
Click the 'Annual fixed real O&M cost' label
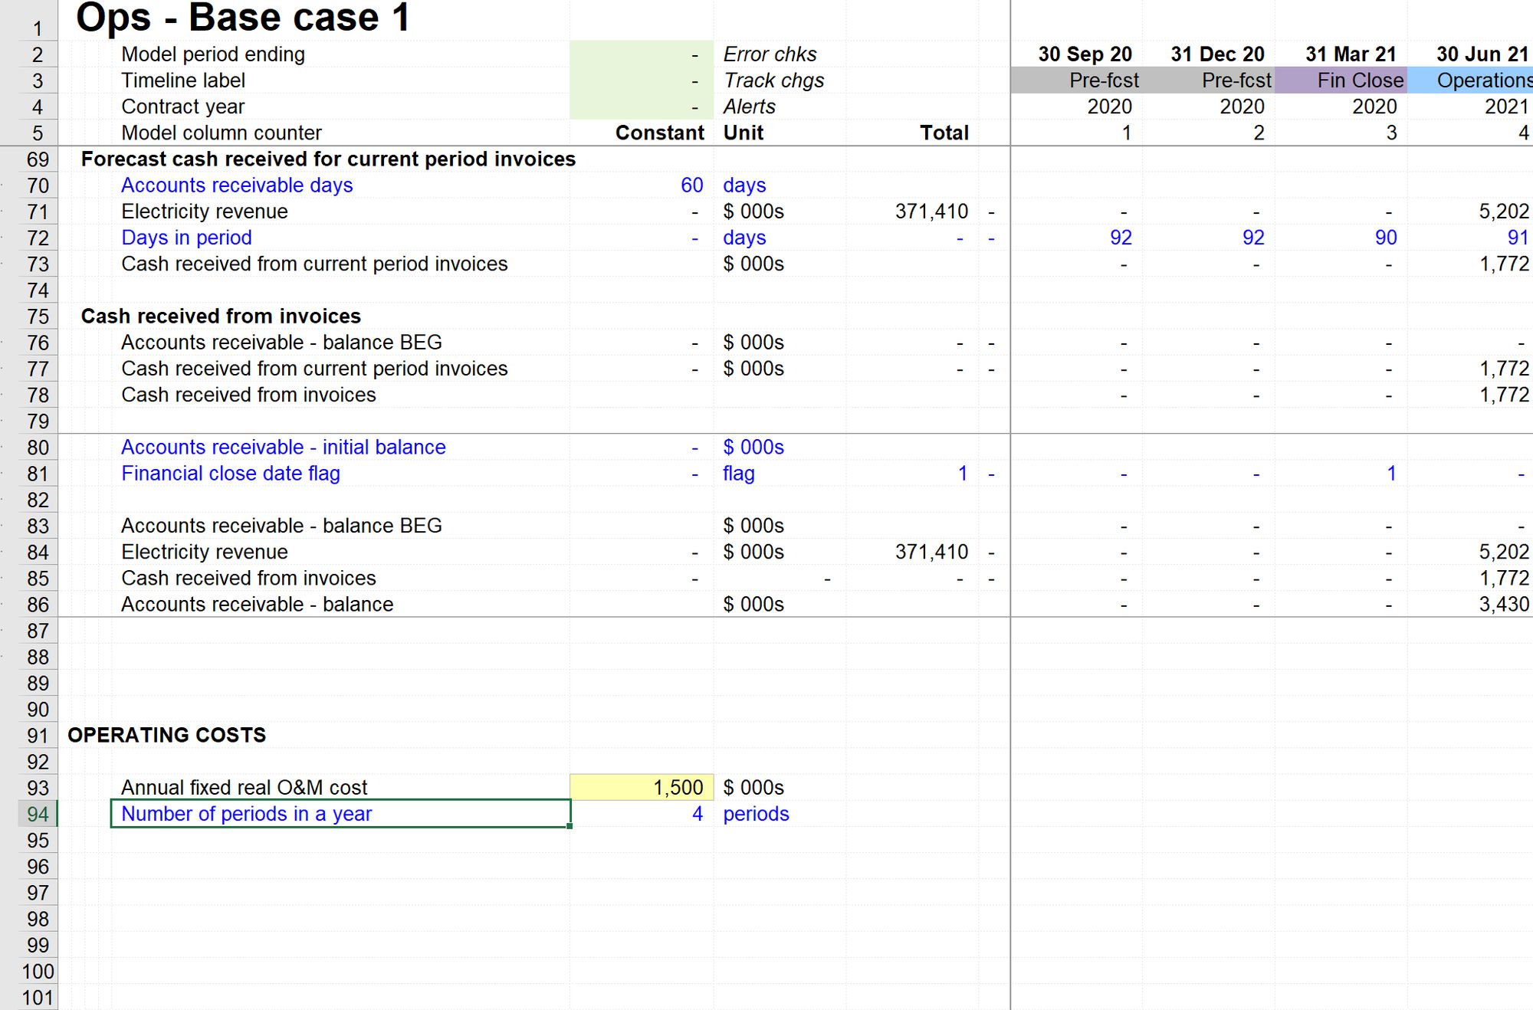[244, 788]
